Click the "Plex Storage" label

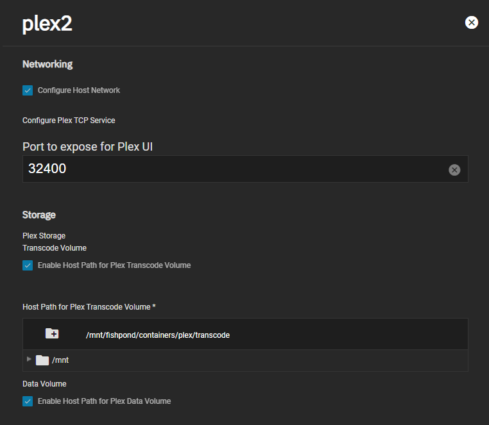pyautogui.click(x=44, y=236)
